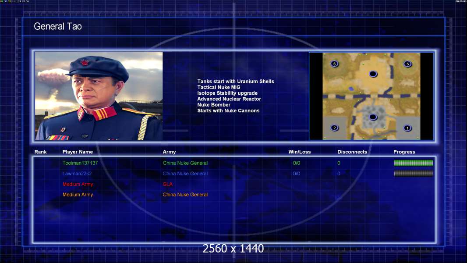
Task: Click Toolman137137's green loading progress bar
Action: [x=413, y=163]
